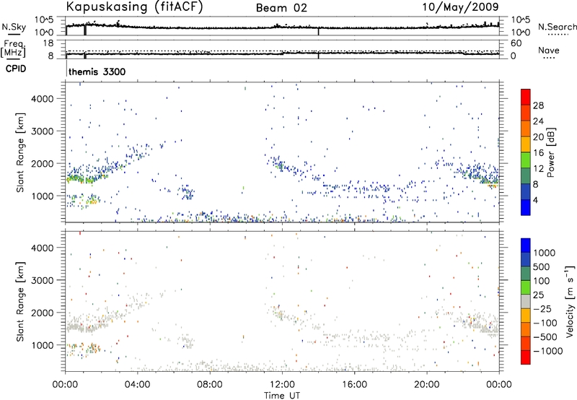Click the "1000" label on the Velocity colorbar
577x400 pixels.
tap(545, 253)
